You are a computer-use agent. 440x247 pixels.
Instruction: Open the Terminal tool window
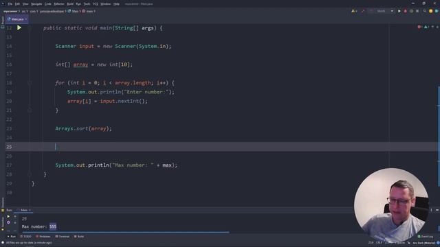pyautogui.click(x=63, y=237)
